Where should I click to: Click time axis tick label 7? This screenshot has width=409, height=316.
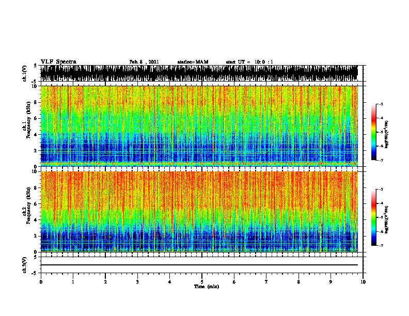tap(266, 282)
